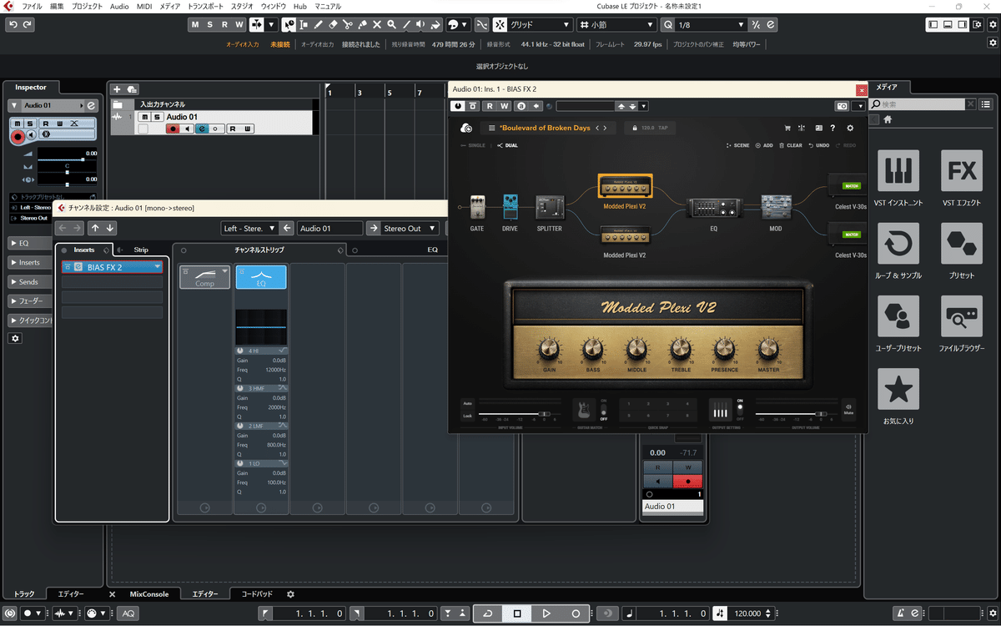The height and width of the screenshot is (626, 1001).
Task: Click the Audio 01 channel name field
Action: coord(330,228)
